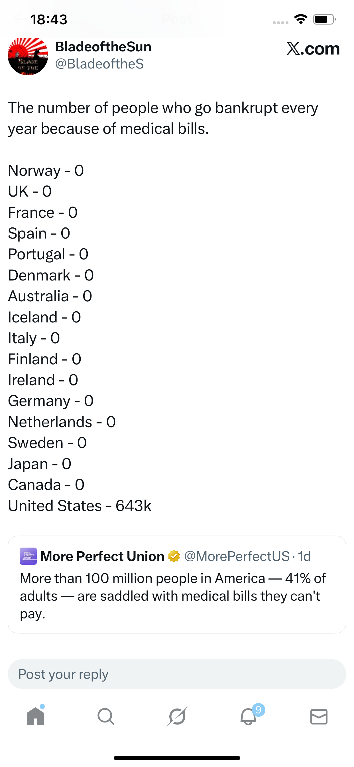The height and width of the screenshot is (767, 354).
Task: Click the Post your reply field
Action: point(177,674)
